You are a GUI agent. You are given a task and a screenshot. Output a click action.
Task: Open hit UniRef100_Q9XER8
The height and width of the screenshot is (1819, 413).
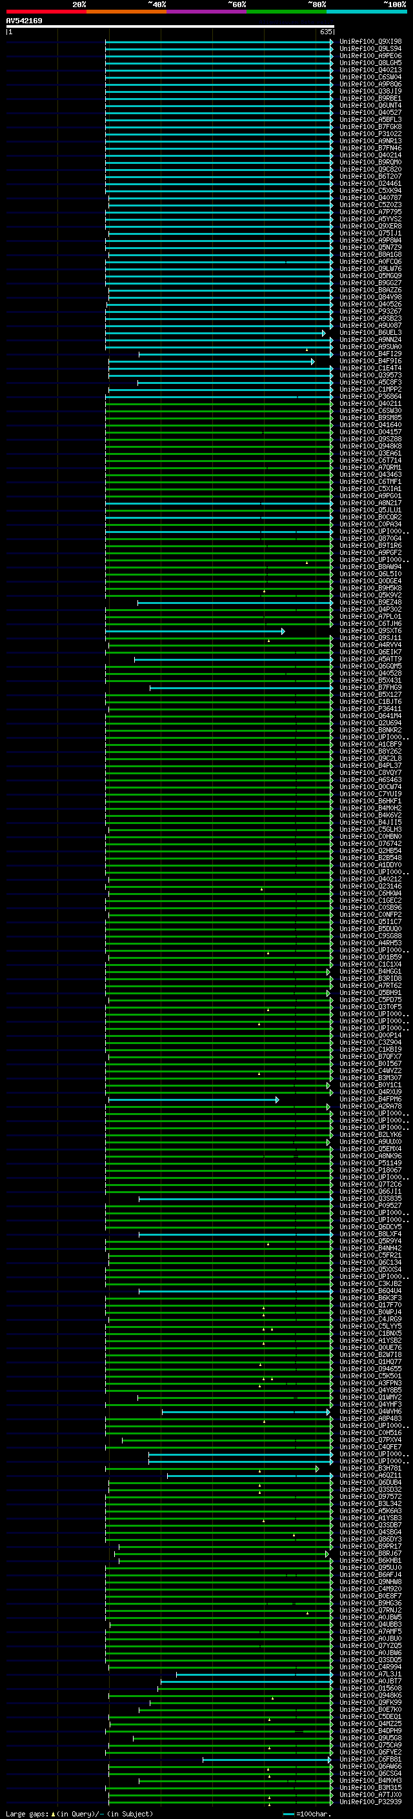(370, 226)
